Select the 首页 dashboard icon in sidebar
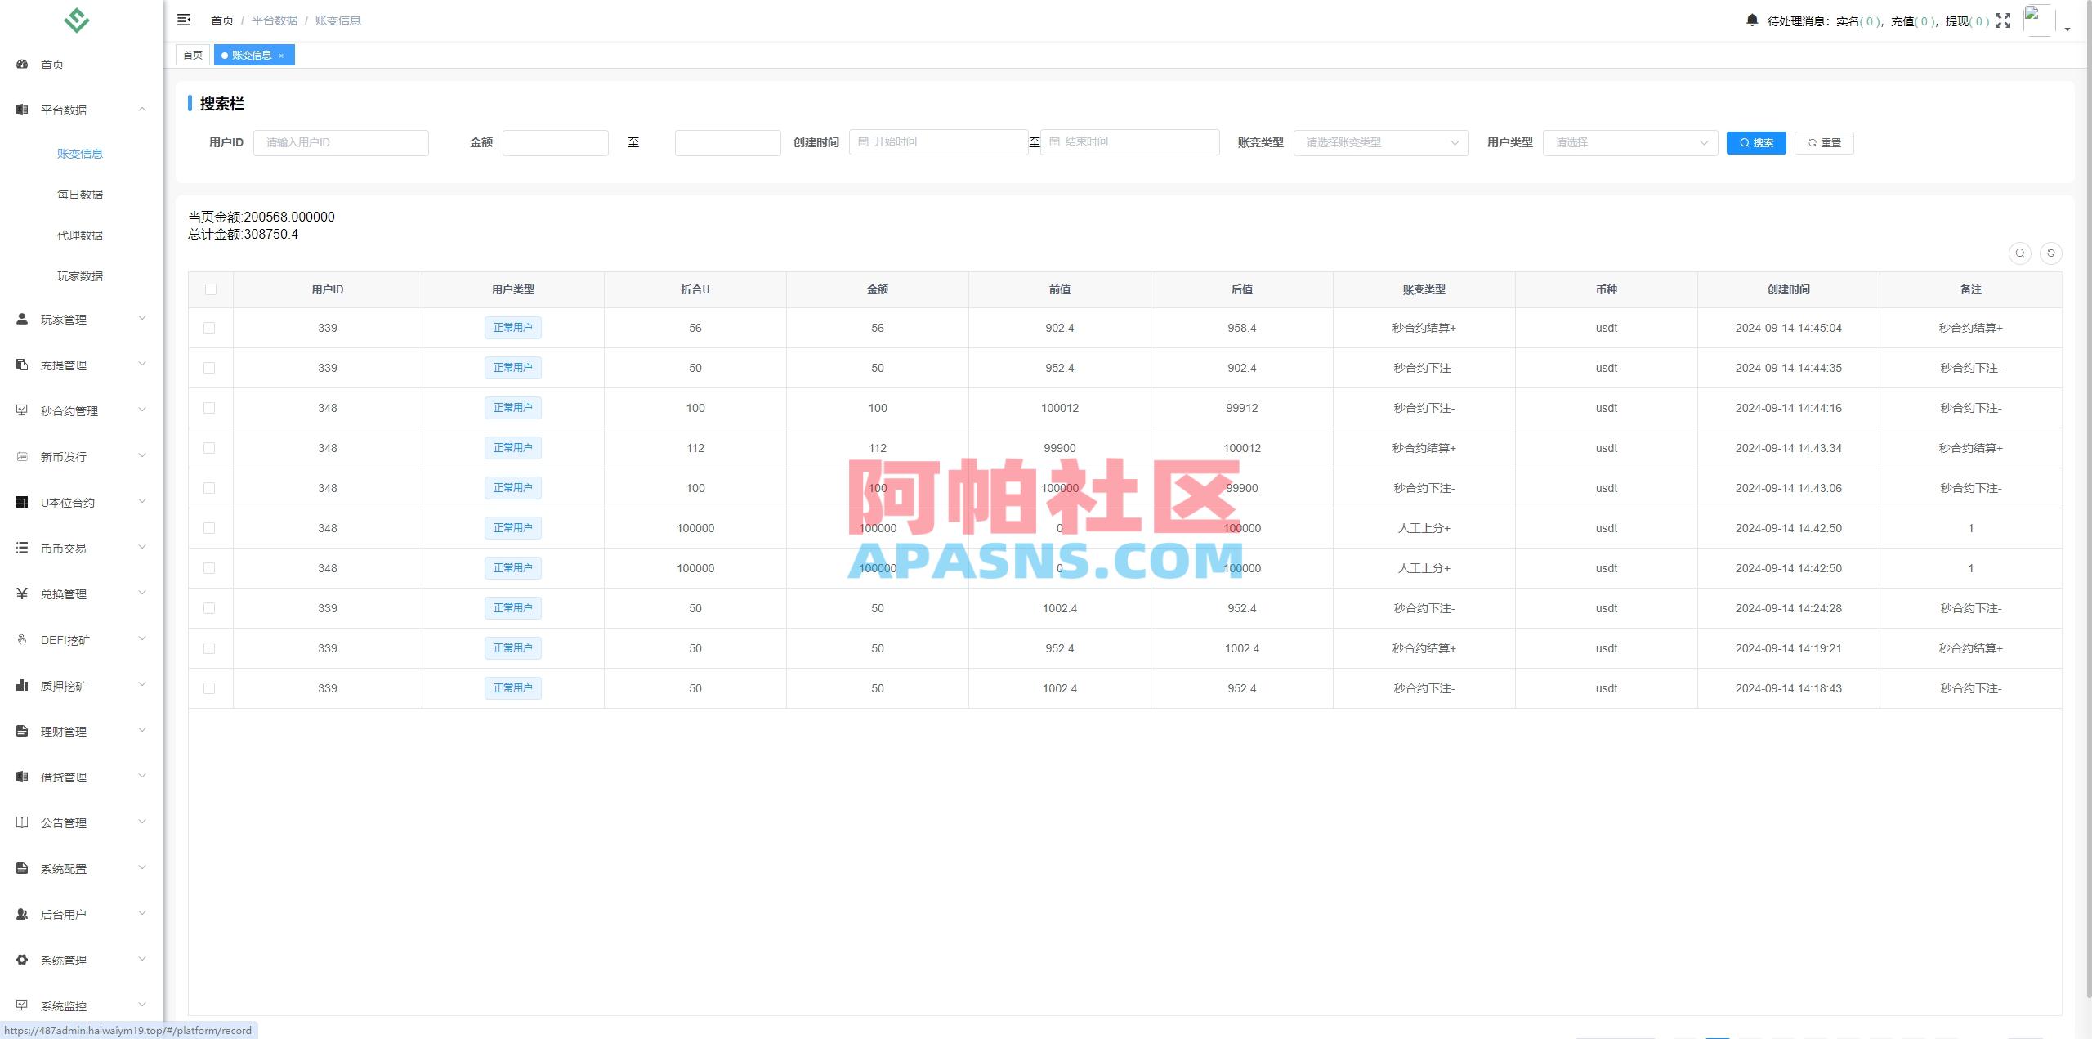 22,64
